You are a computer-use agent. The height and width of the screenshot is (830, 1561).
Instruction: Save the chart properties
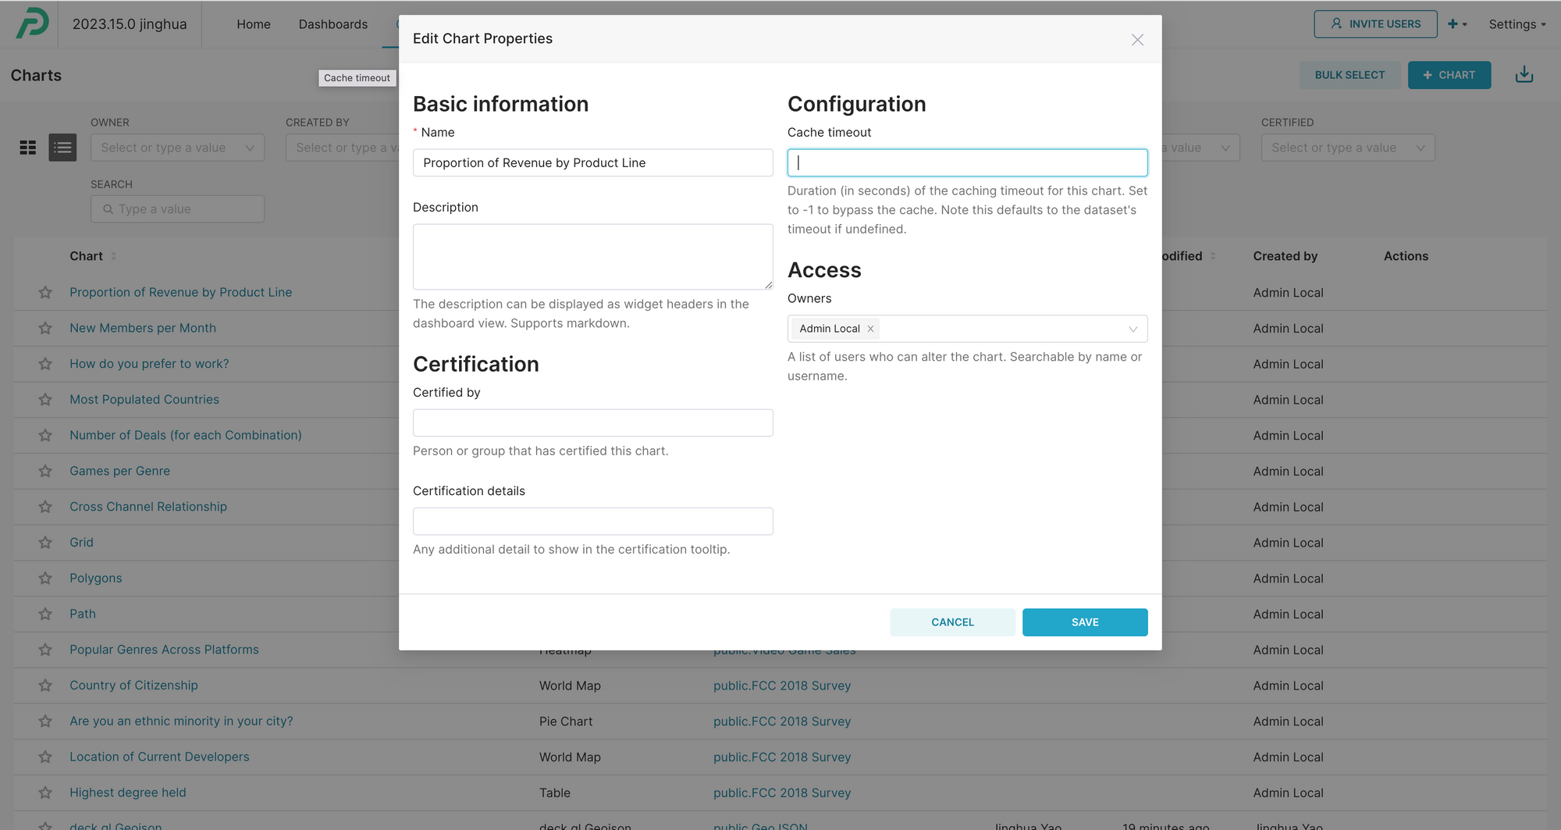pos(1085,622)
